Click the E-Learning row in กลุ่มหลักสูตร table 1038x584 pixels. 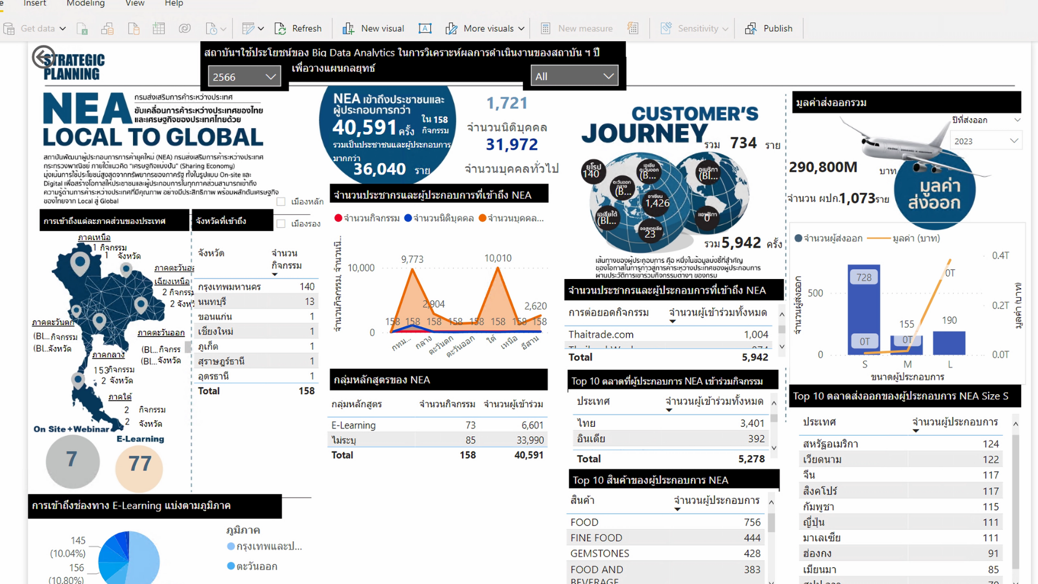(x=437, y=425)
